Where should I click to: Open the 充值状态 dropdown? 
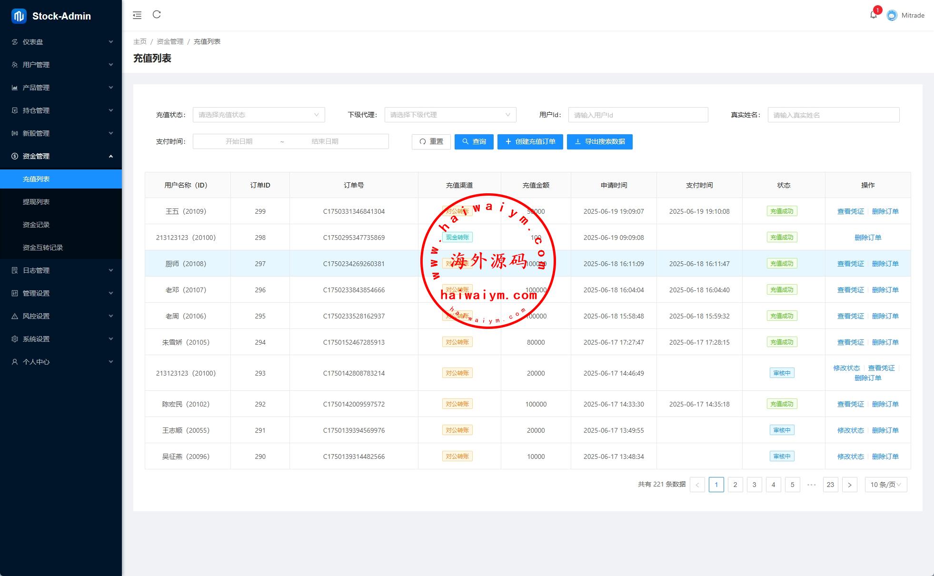pos(258,115)
